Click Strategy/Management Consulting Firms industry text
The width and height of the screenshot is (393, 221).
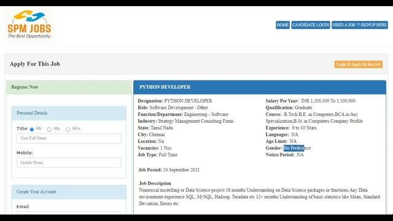click(x=196, y=121)
